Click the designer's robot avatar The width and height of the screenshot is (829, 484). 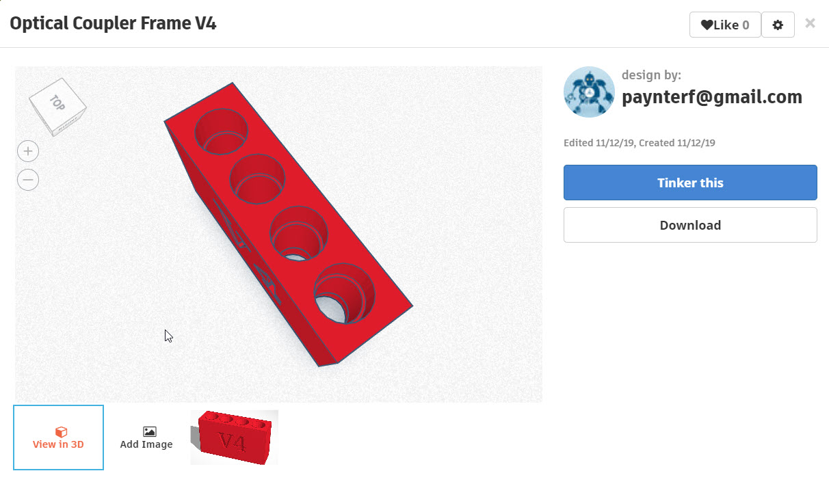point(589,92)
